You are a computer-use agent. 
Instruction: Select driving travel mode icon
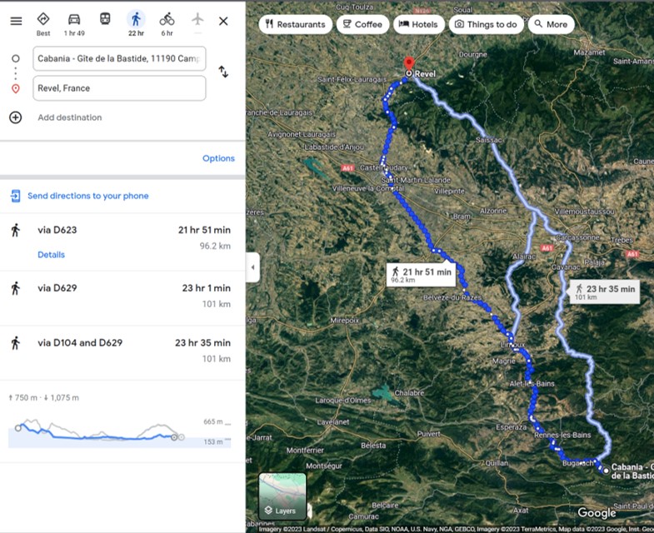(74, 20)
